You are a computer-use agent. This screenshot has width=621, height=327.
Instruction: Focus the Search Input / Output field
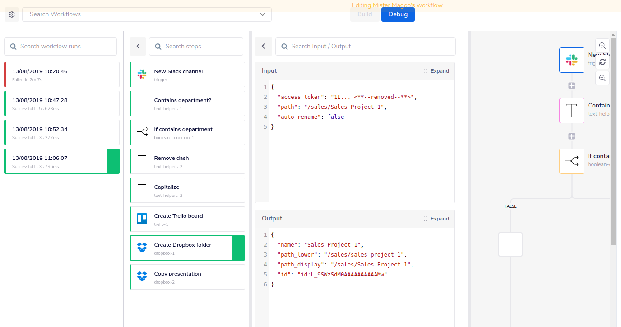click(365, 47)
